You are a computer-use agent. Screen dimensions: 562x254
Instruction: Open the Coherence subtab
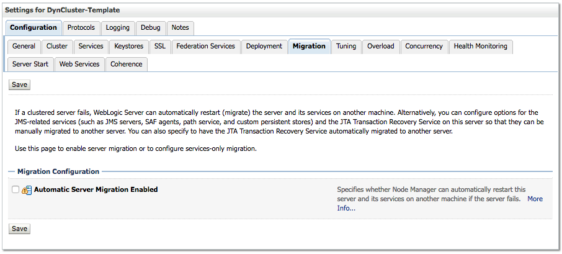[127, 65]
